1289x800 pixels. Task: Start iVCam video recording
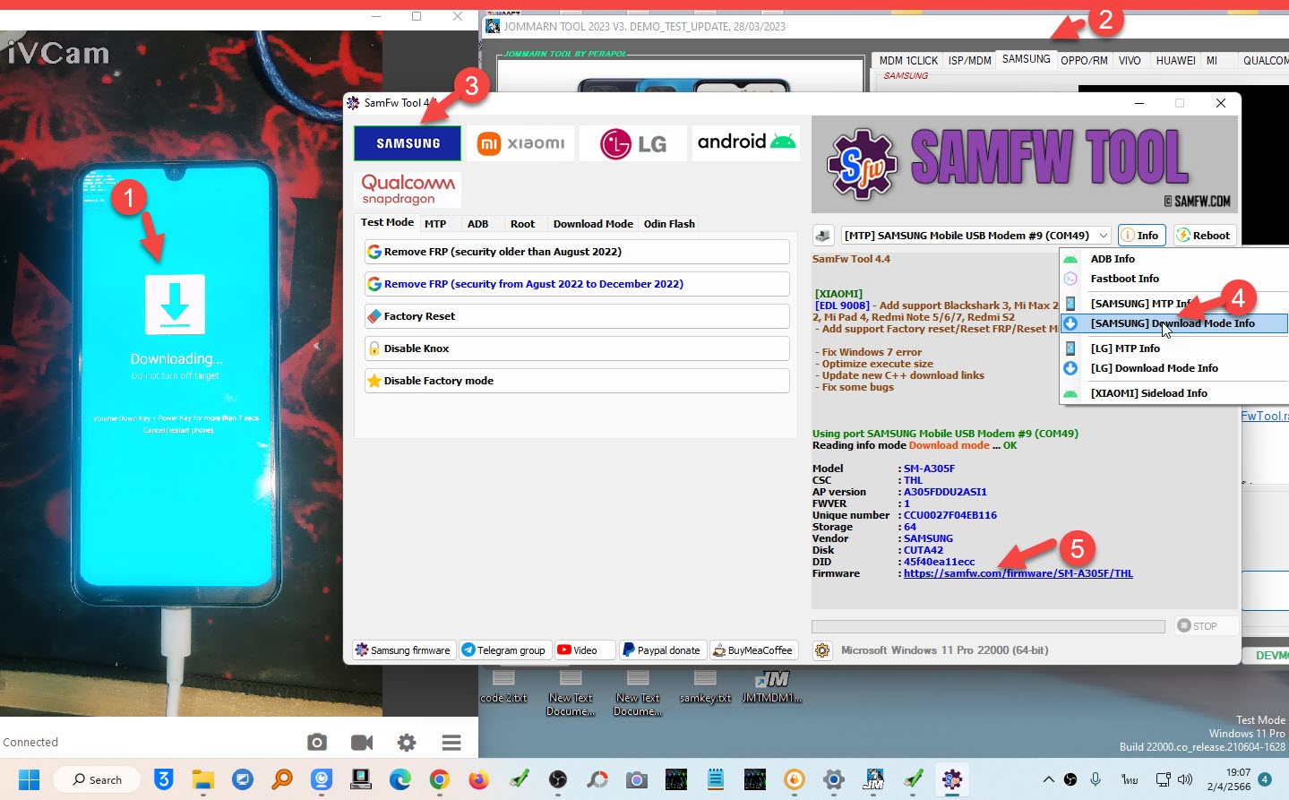362,742
